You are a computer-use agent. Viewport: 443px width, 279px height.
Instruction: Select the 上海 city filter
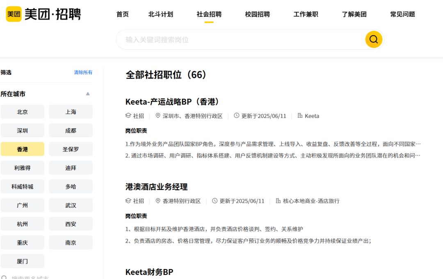[x=71, y=112]
